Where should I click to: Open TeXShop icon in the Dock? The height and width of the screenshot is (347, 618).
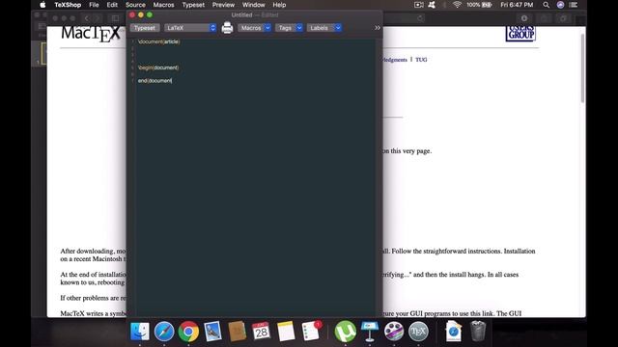418,331
